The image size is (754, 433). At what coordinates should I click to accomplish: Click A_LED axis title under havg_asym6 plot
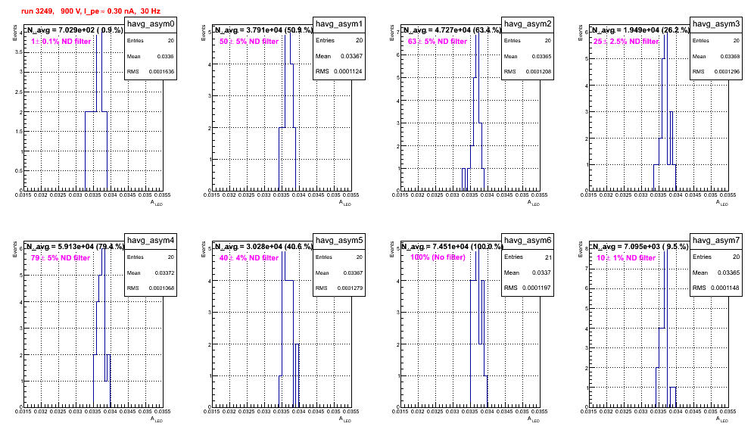(534, 419)
